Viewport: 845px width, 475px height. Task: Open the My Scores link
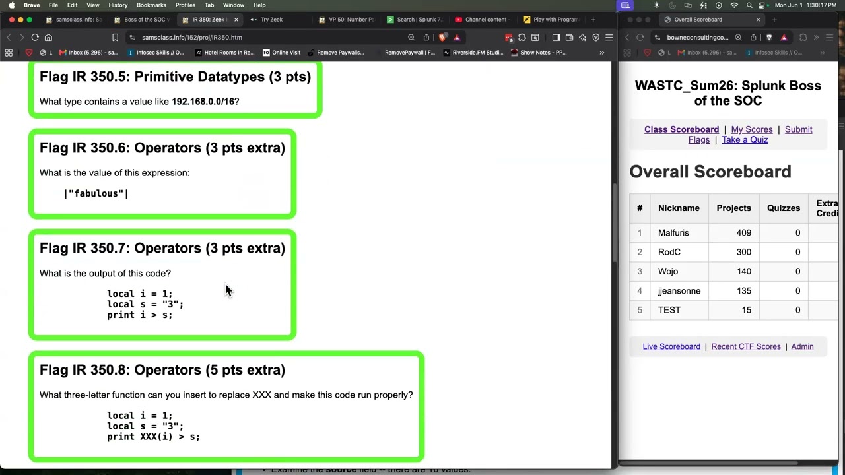coord(751,129)
